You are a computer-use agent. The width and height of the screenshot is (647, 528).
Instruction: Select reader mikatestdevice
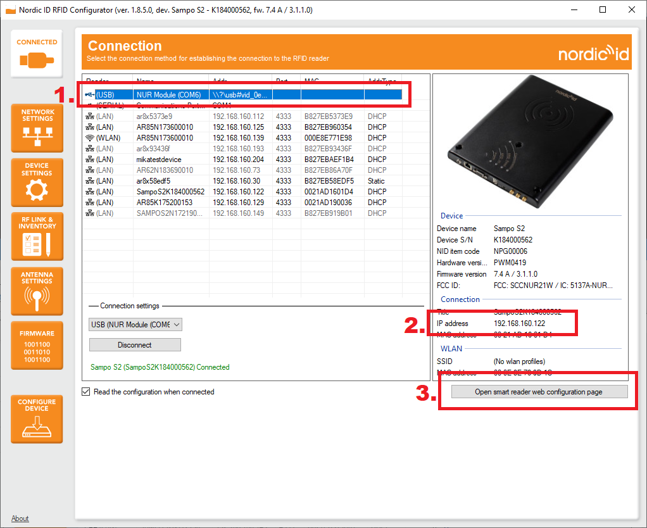(244, 160)
